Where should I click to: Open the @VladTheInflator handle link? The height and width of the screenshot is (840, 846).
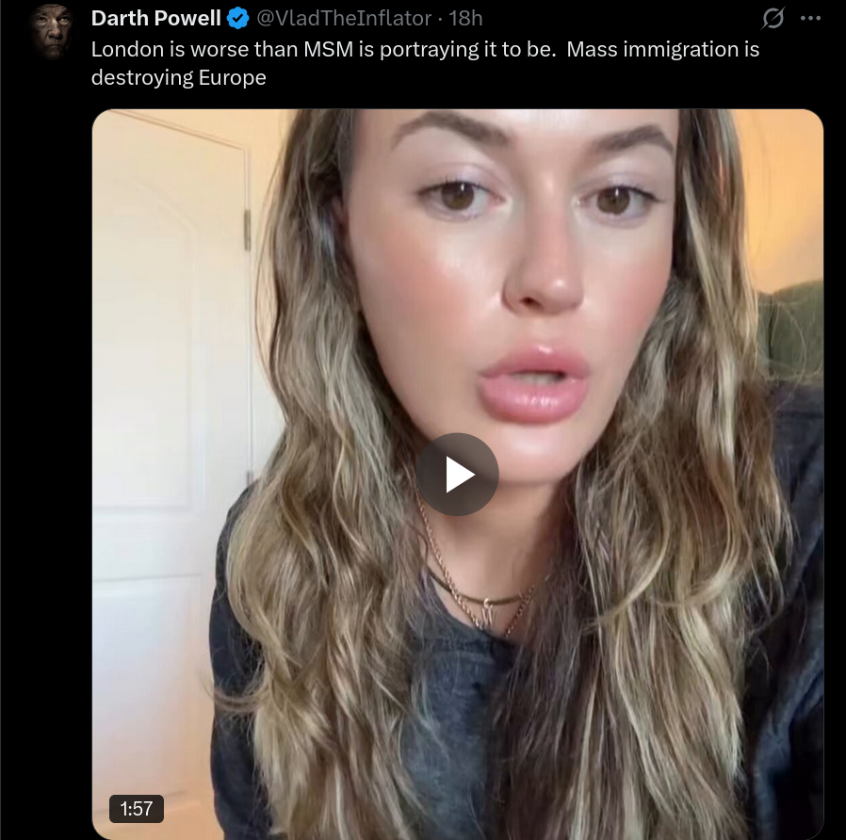pos(344,18)
